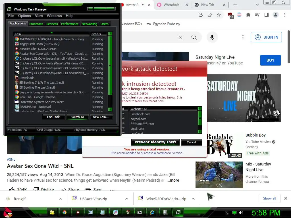291x218 pixels.
Task: Click the SIGN IN button on YouTube
Action: pyautogui.click(x=266, y=37)
